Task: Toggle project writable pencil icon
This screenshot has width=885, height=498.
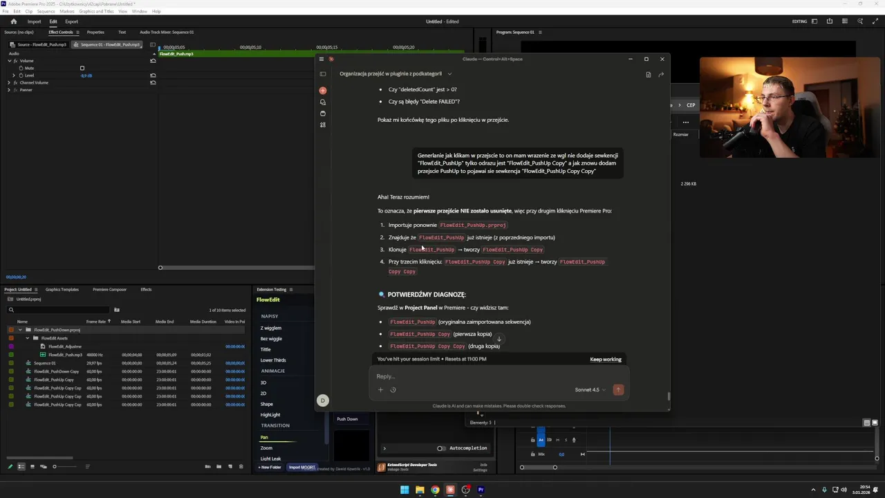Action: click(x=10, y=467)
